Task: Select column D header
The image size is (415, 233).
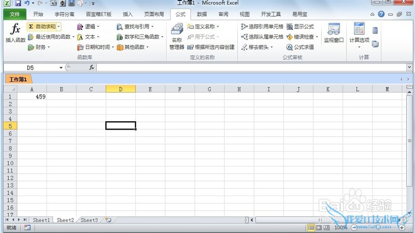Action: 120,89
